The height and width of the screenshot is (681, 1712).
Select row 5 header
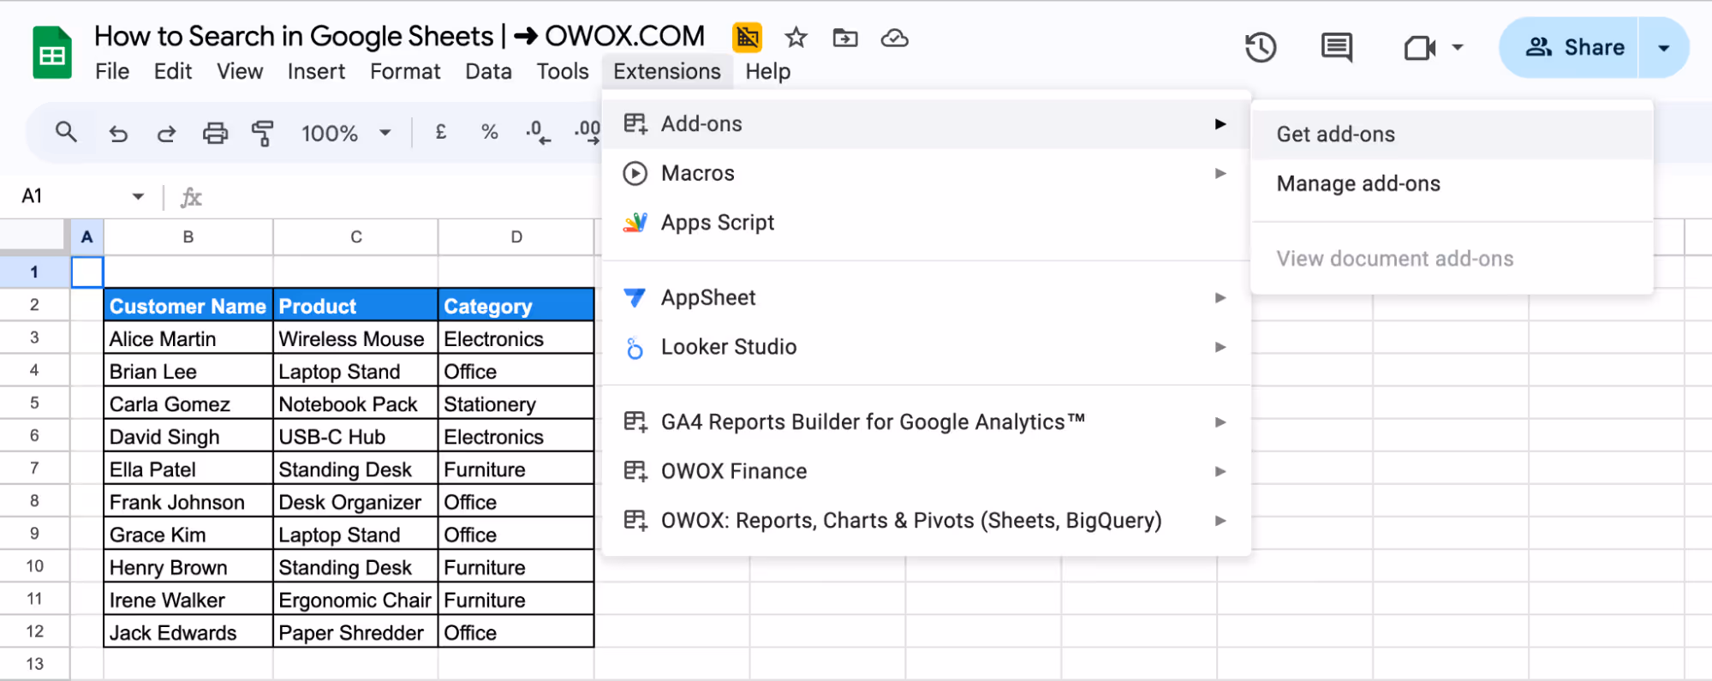point(34,403)
